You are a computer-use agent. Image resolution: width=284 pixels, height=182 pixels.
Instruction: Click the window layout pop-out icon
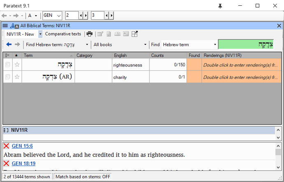pos(135,34)
